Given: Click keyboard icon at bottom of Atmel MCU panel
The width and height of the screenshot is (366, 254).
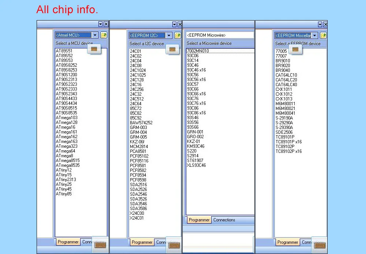Looking at the screenshot, I should [100, 245].
